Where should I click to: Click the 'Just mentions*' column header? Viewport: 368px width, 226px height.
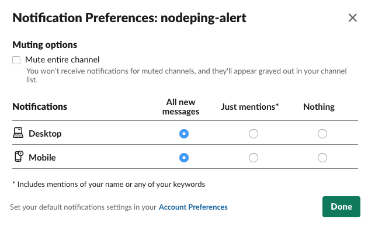coord(250,107)
